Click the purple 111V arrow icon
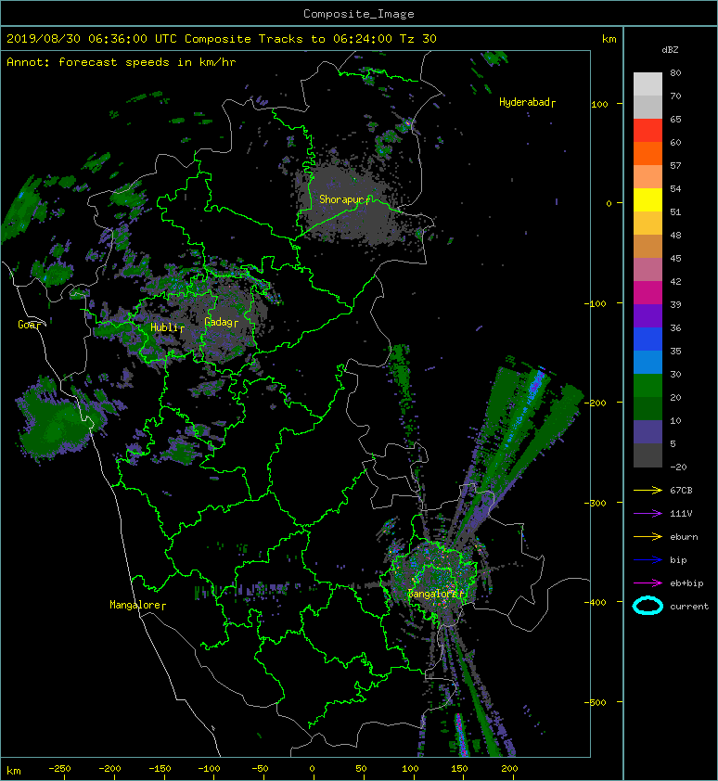The width and height of the screenshot is (718, 781). coord(647,513)
